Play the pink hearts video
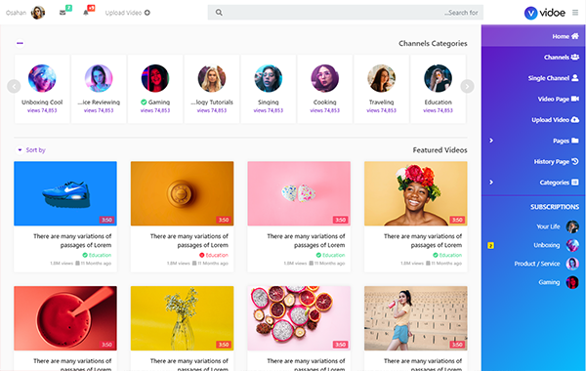This screenshot has height=371, width=586. tap(299, 193)
